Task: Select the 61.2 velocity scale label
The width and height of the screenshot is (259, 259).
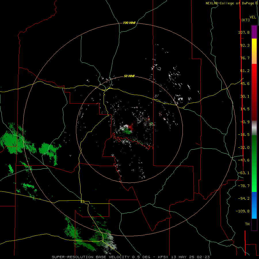Action: 245,71
